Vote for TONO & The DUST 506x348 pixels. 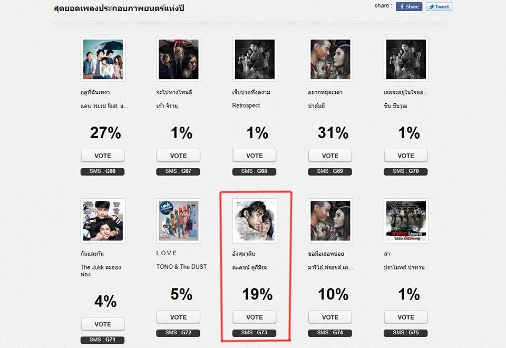[179, 317]
